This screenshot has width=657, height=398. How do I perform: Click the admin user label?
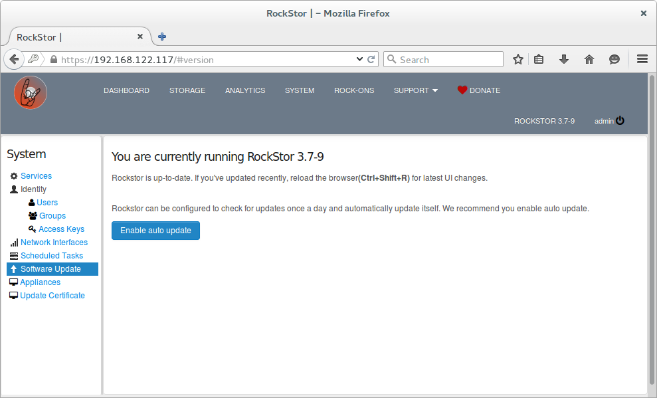[604, 121]
